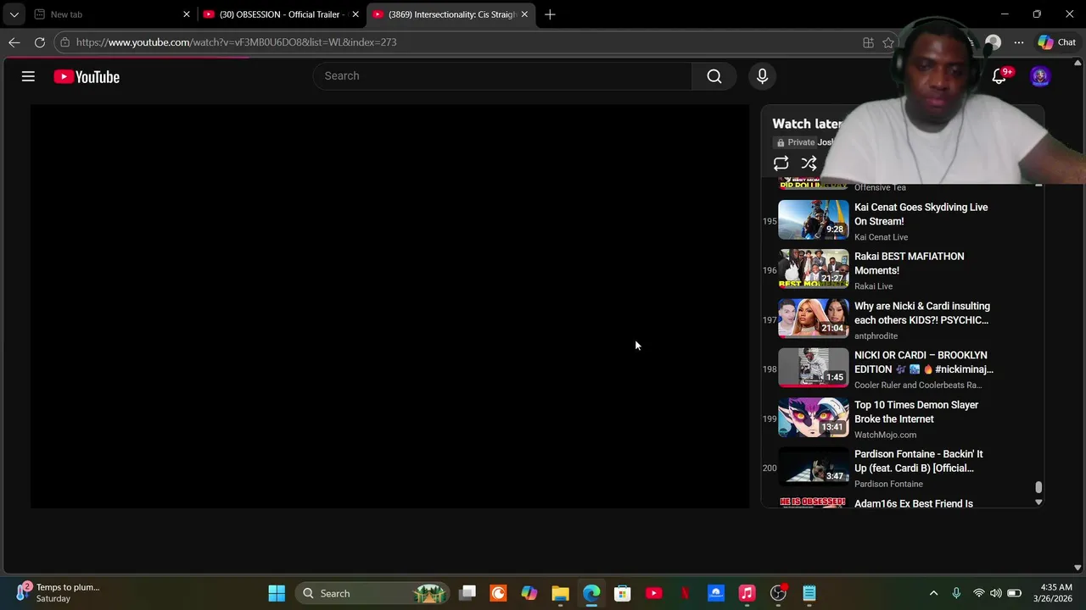Open File Explorer from the taskbar
The width and height of the screenshot is (1086, 610).
click(x=560, y=593)
